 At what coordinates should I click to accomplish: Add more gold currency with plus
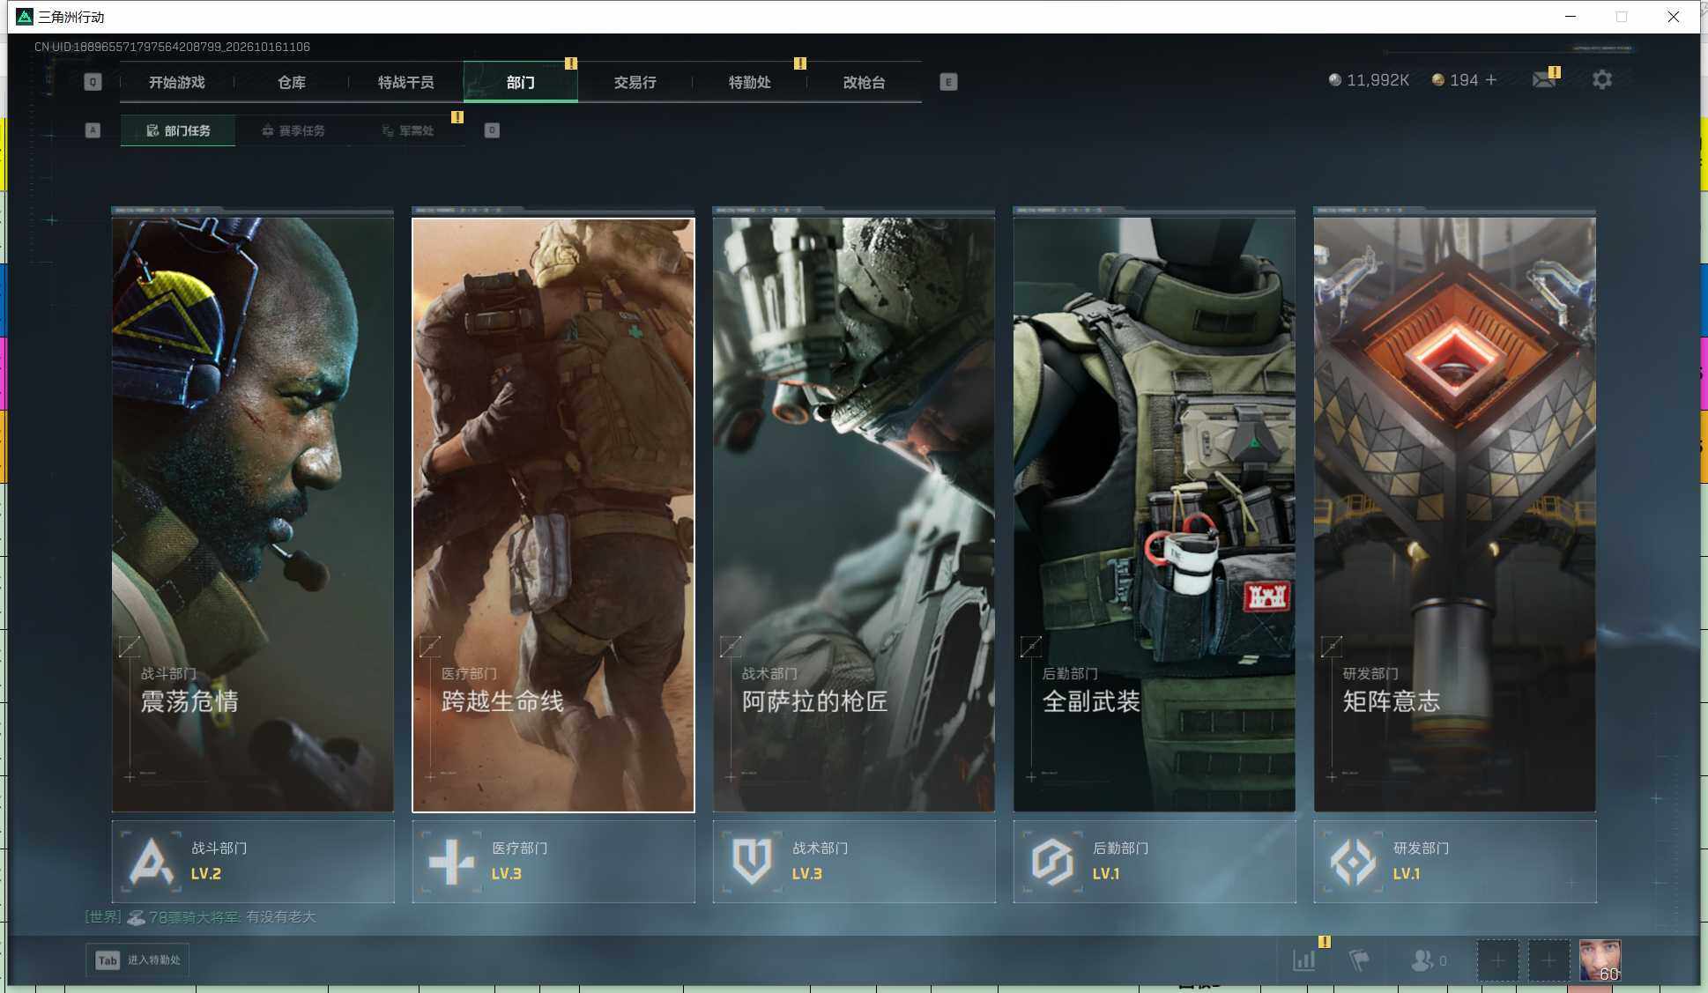tap(1491, 80)
